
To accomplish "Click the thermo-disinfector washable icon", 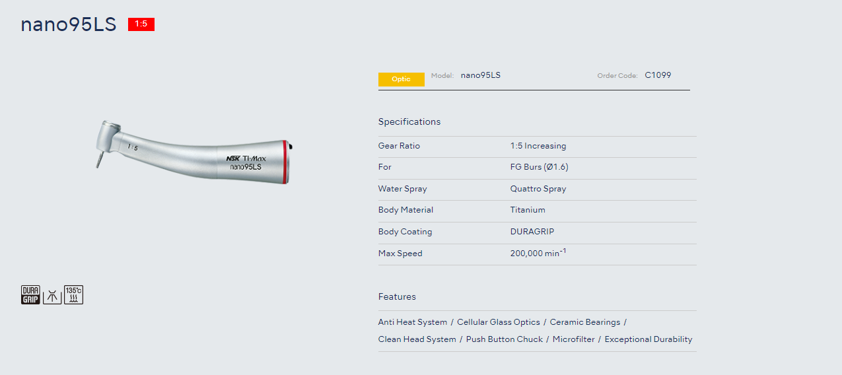I will point(52,295).
